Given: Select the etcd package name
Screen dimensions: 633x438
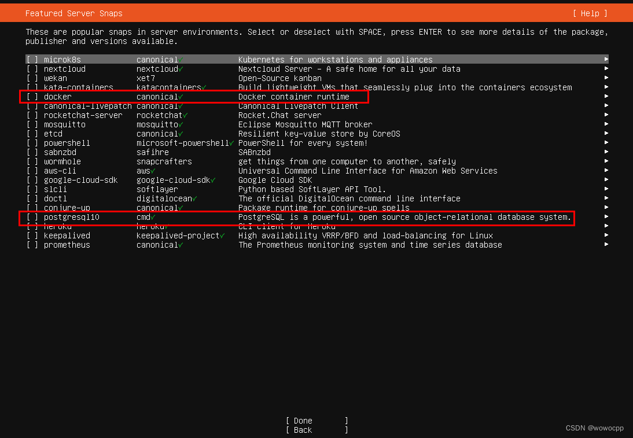Looking at the screenshot, I should [53, 134].
